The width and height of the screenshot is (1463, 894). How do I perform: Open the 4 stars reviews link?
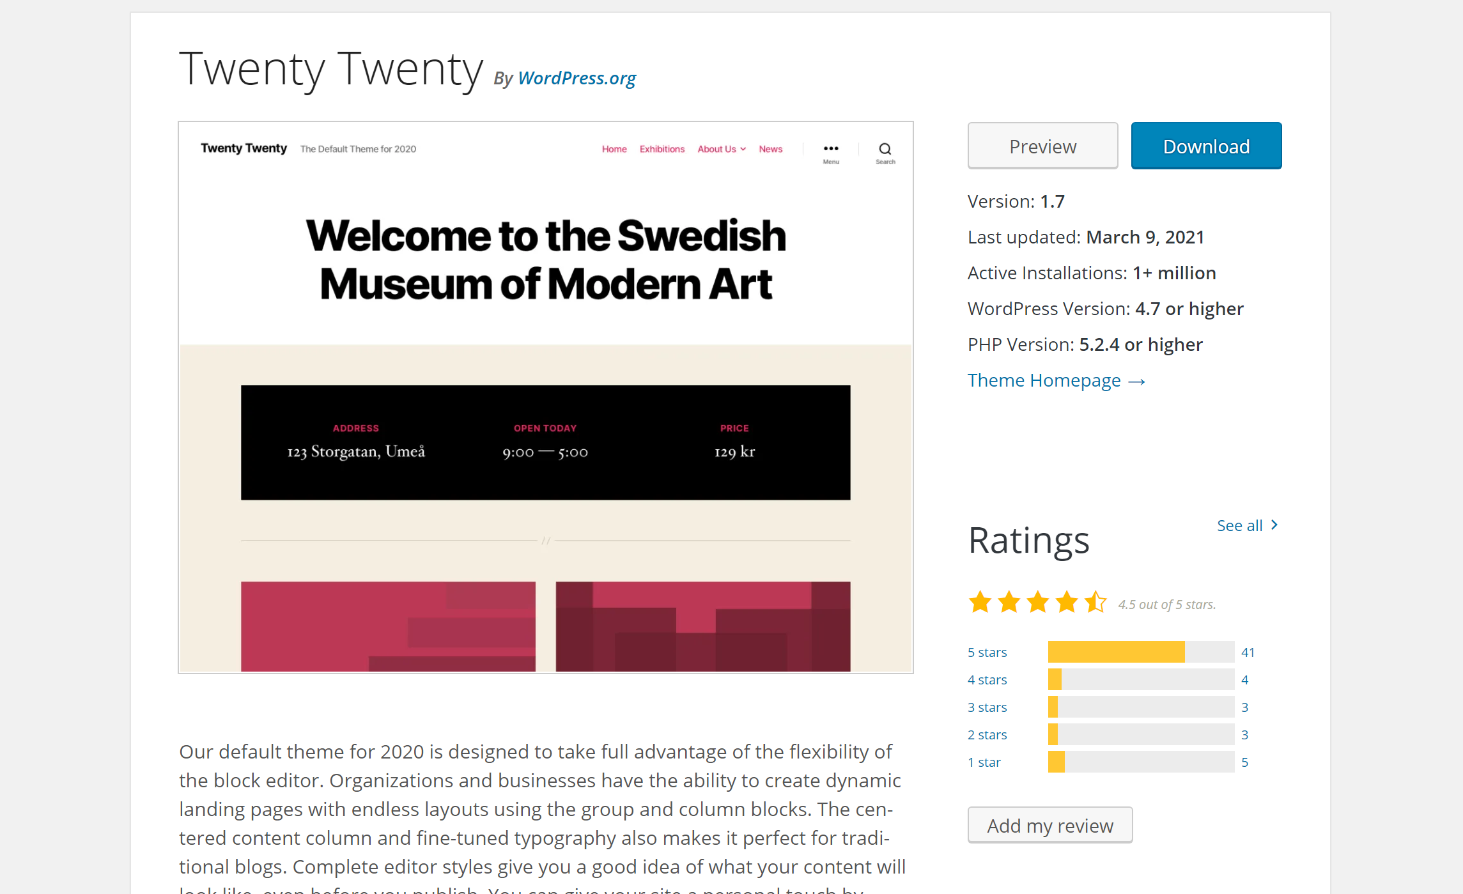point(987,679)
